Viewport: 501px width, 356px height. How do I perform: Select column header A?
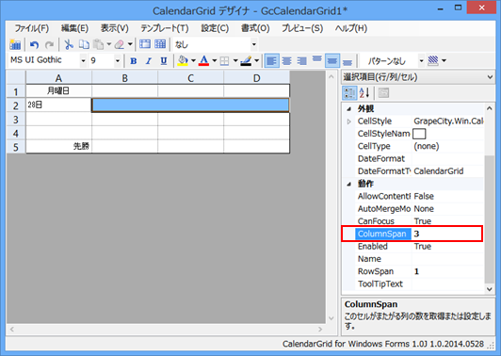[x=58, y=78]
